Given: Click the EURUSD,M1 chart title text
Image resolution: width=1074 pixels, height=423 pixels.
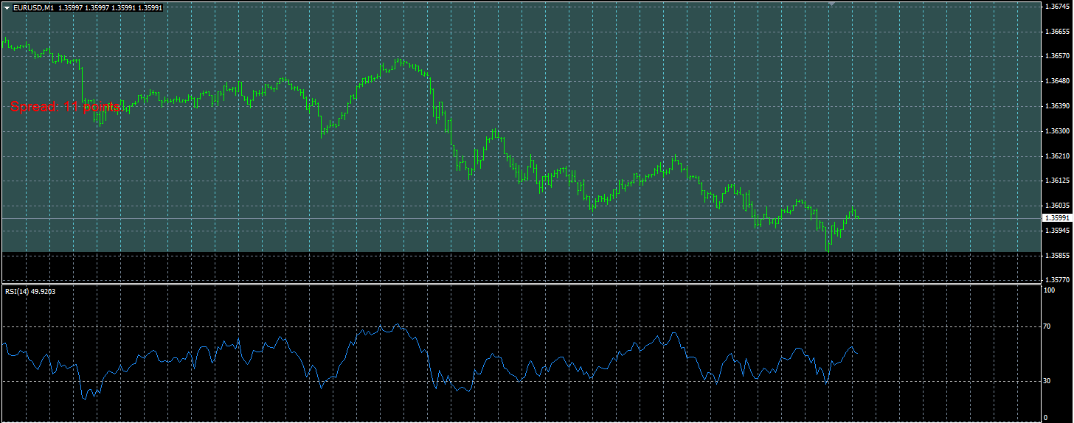Looking at the screenshot, I should [x=34, y=7].
